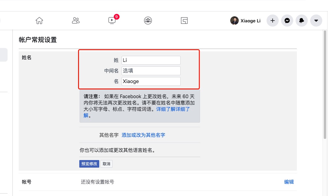The height and width of the screenshot is (196, 328).
Task: Open the account menu arrow
Action: coord(316,21)
